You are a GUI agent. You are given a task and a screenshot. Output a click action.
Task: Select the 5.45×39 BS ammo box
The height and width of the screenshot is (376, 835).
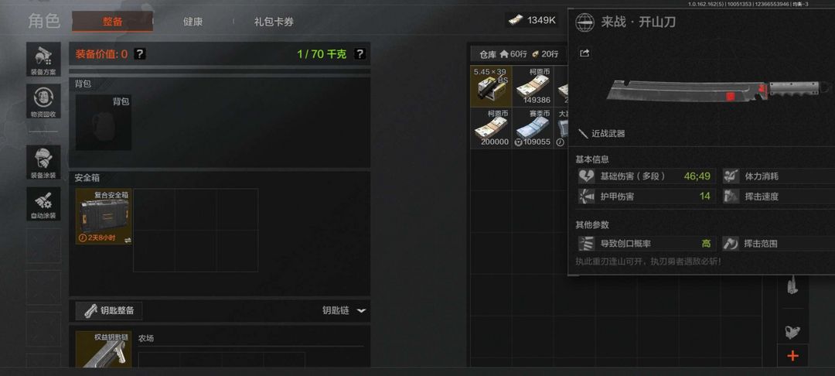point(491,87)
